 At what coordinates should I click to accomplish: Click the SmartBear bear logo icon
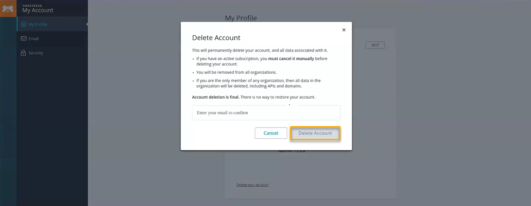point(8,8)
